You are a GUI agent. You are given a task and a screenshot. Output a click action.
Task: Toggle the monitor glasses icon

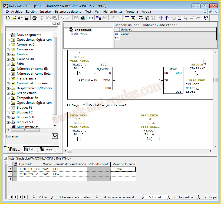[x=104, y=18]
